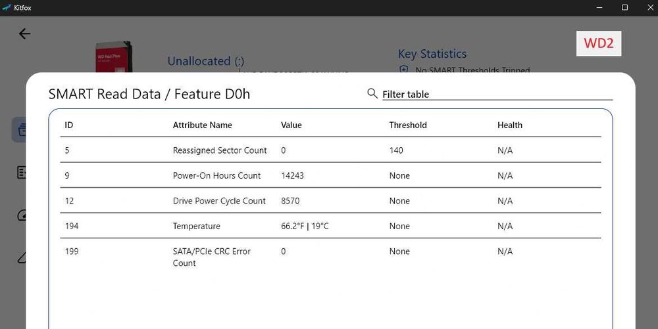Click the magnifier icon beside Filter table

(x=372, y=93)
